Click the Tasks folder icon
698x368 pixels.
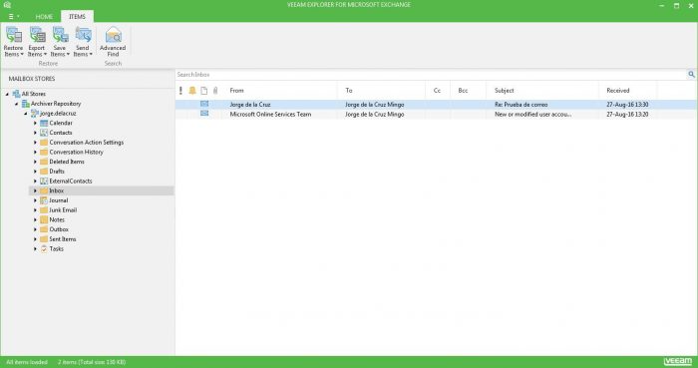(44, 248)
